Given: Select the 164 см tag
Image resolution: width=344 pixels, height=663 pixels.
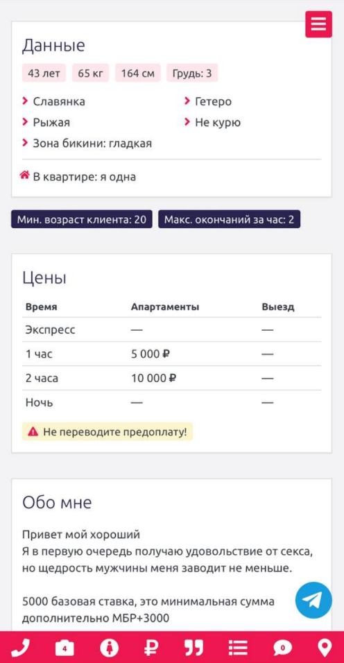Looking at the screenshot, I should (x=138, y=73).
